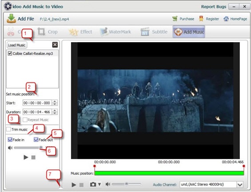Play the video below the preview
The height and width of the screenshot is (192, 251).
click(x=74, y=185)
